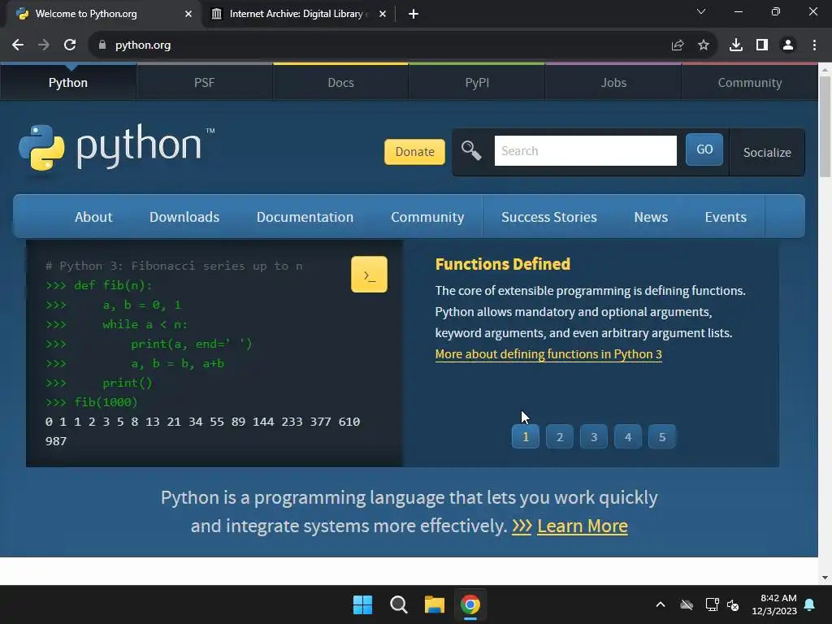Open the top bar Community tab
Viewport: 832px width, 624px height.
coord(750,82)
